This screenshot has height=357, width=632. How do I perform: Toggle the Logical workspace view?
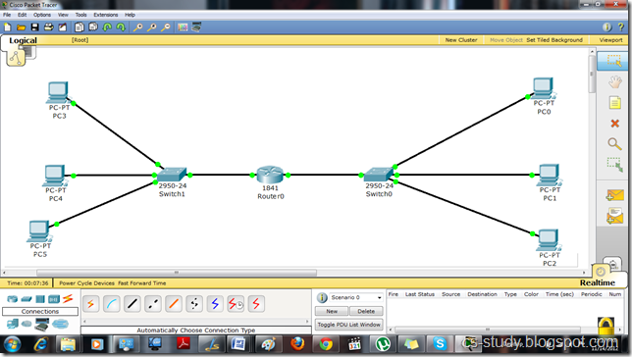click(23, 40)
